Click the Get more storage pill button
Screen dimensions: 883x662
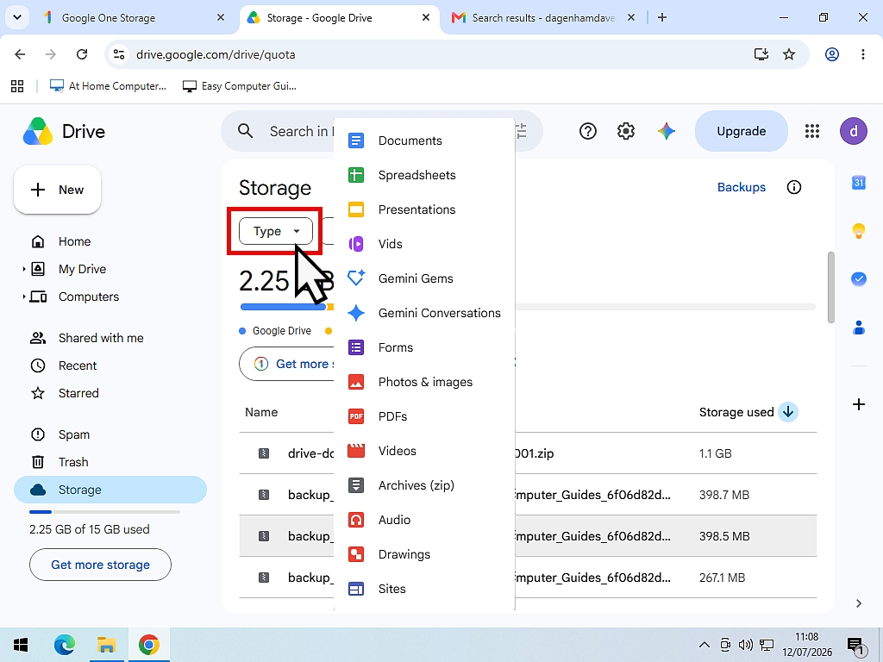pyautogui.click(x=286, y=365)
